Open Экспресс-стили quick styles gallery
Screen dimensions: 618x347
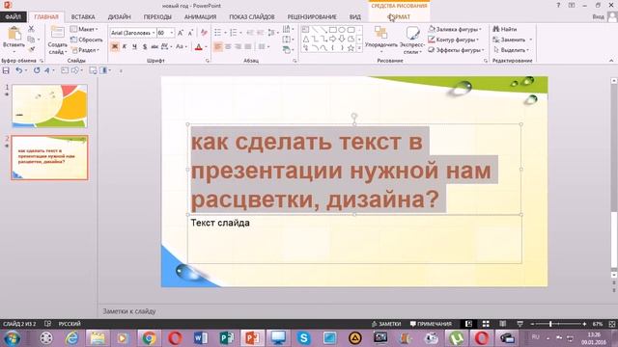pos(412,40)
